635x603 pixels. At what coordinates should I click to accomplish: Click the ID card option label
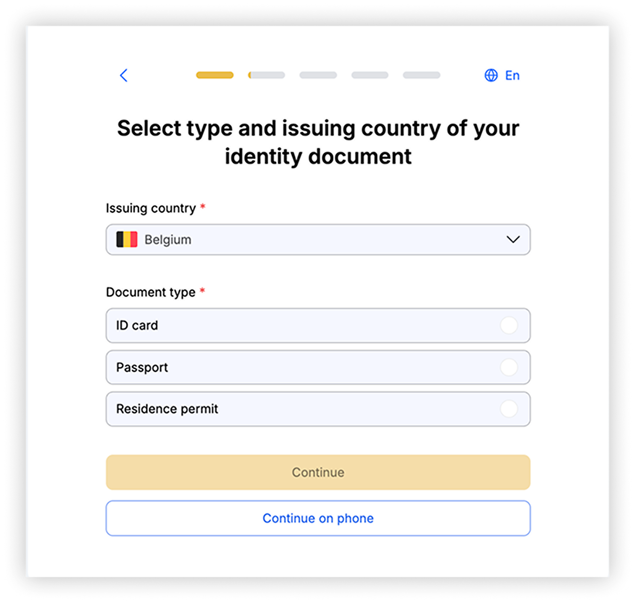coord(137,325)
